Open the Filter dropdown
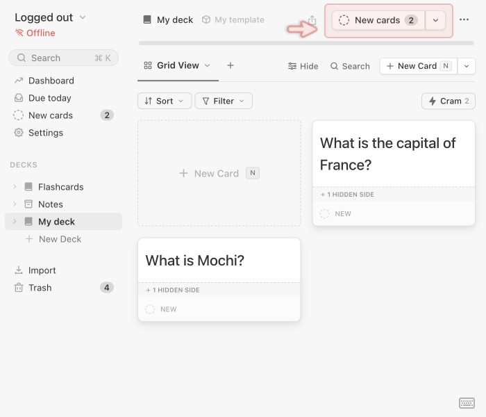This screenshot has width=486, height=417. [x=224, y=101]
